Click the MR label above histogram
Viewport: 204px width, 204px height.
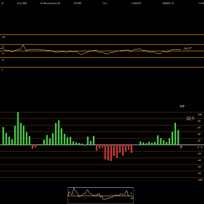(x=182, y=106)
